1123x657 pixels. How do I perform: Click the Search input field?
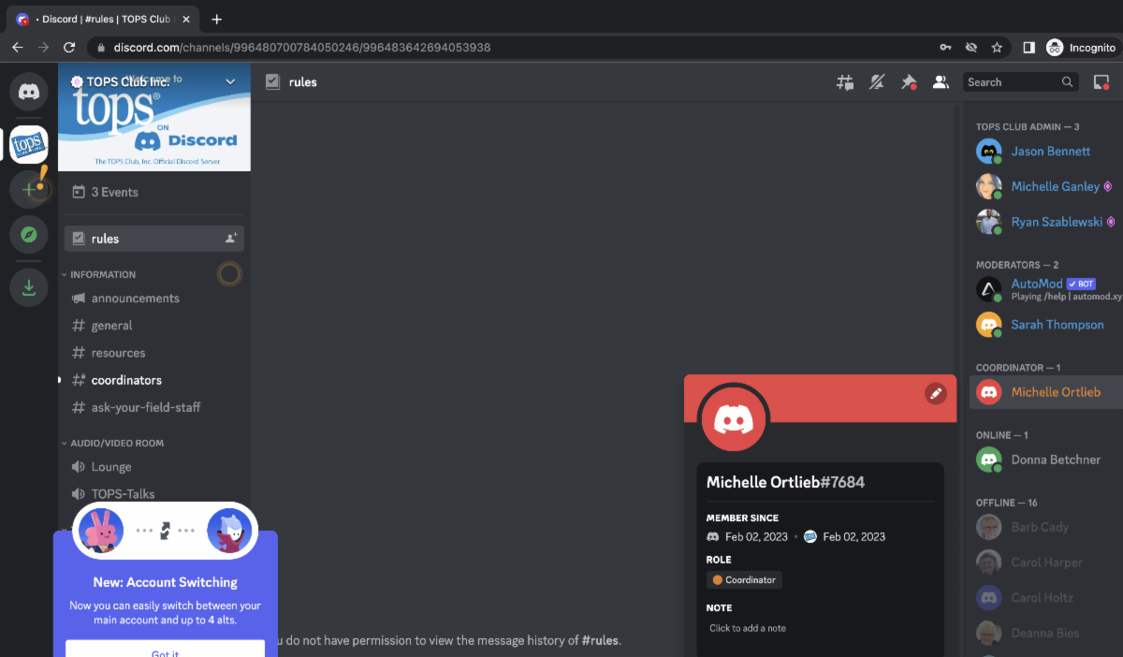[1015, 81]
